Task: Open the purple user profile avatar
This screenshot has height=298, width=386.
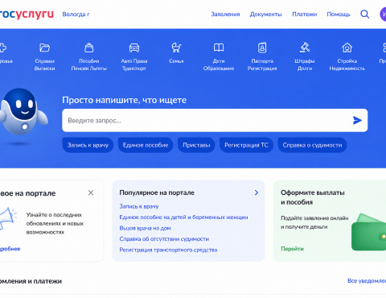Action: (383, 14)
